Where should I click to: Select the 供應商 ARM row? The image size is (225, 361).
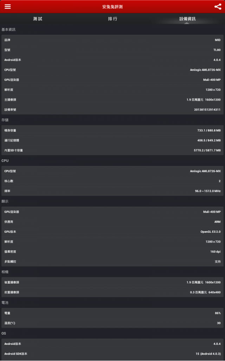pyautogui.click(x=112, y=222)
